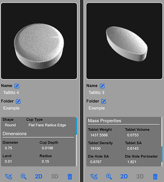Screen dimensions: 164x182
Task: Click the Die Hole SA value 0.6767
Action: tap(96, 162)
